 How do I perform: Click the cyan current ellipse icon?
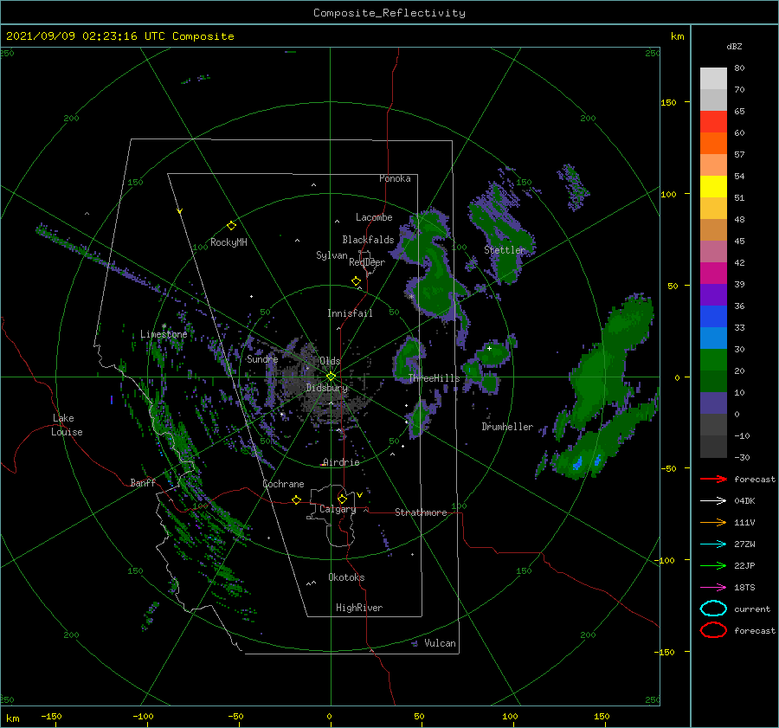713,609
